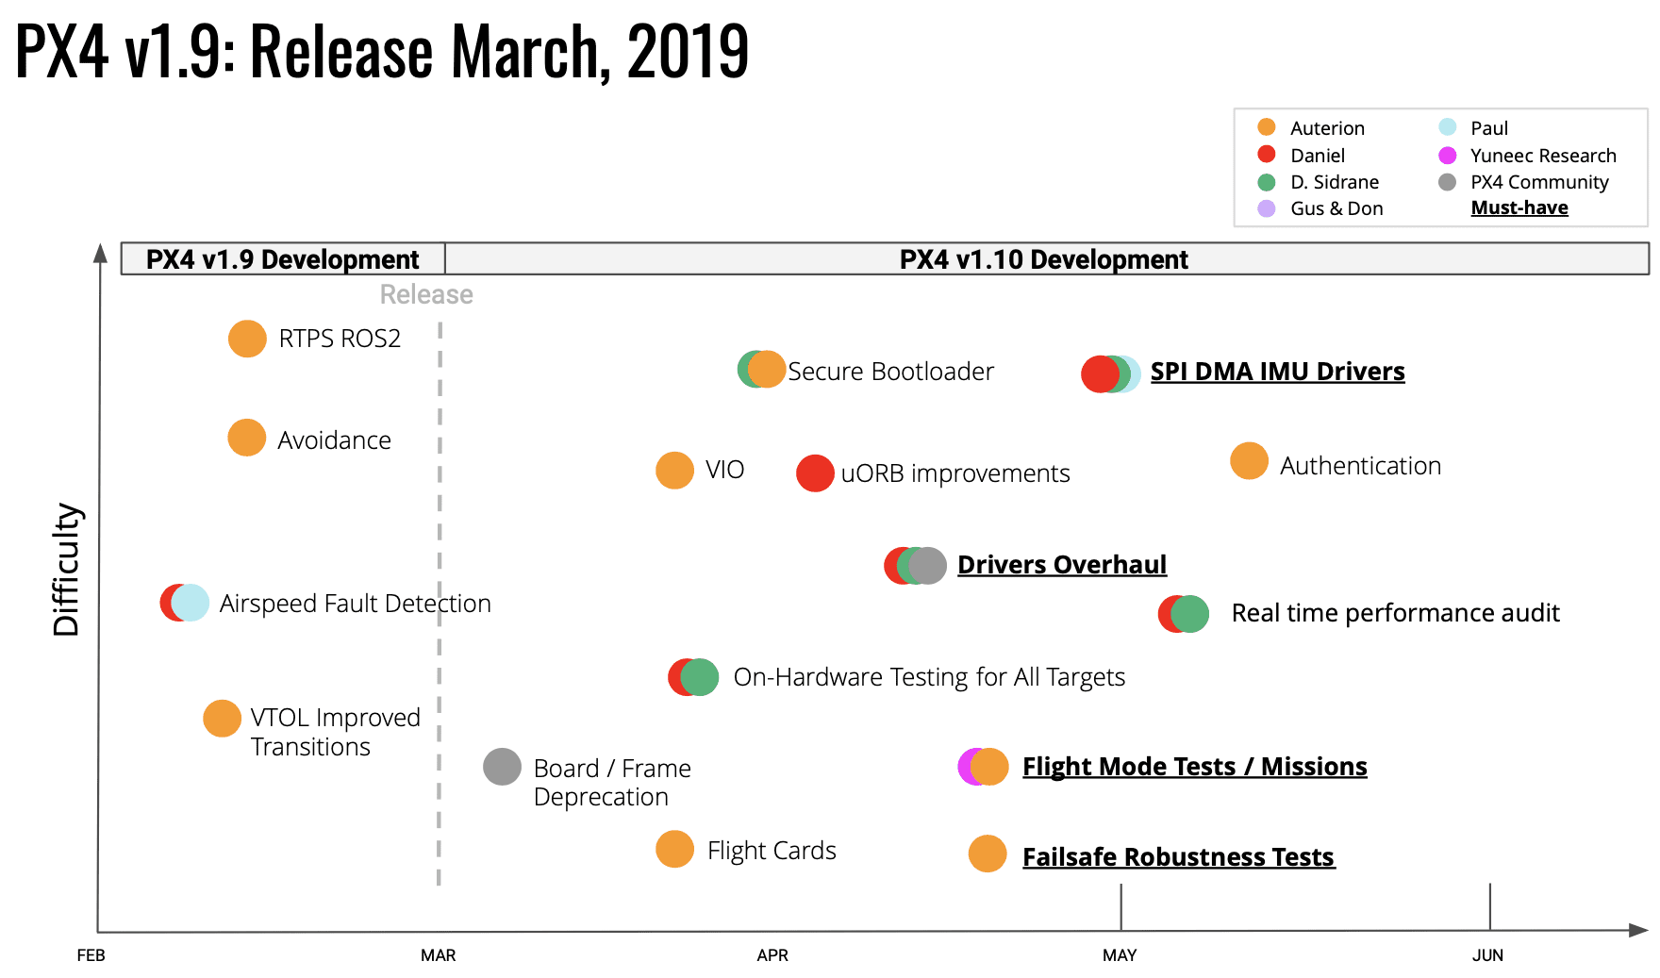Click the Flight Mode Tests / Missions link
The height and width of the screenshot is (978, 1660).
pos(1194,767)
